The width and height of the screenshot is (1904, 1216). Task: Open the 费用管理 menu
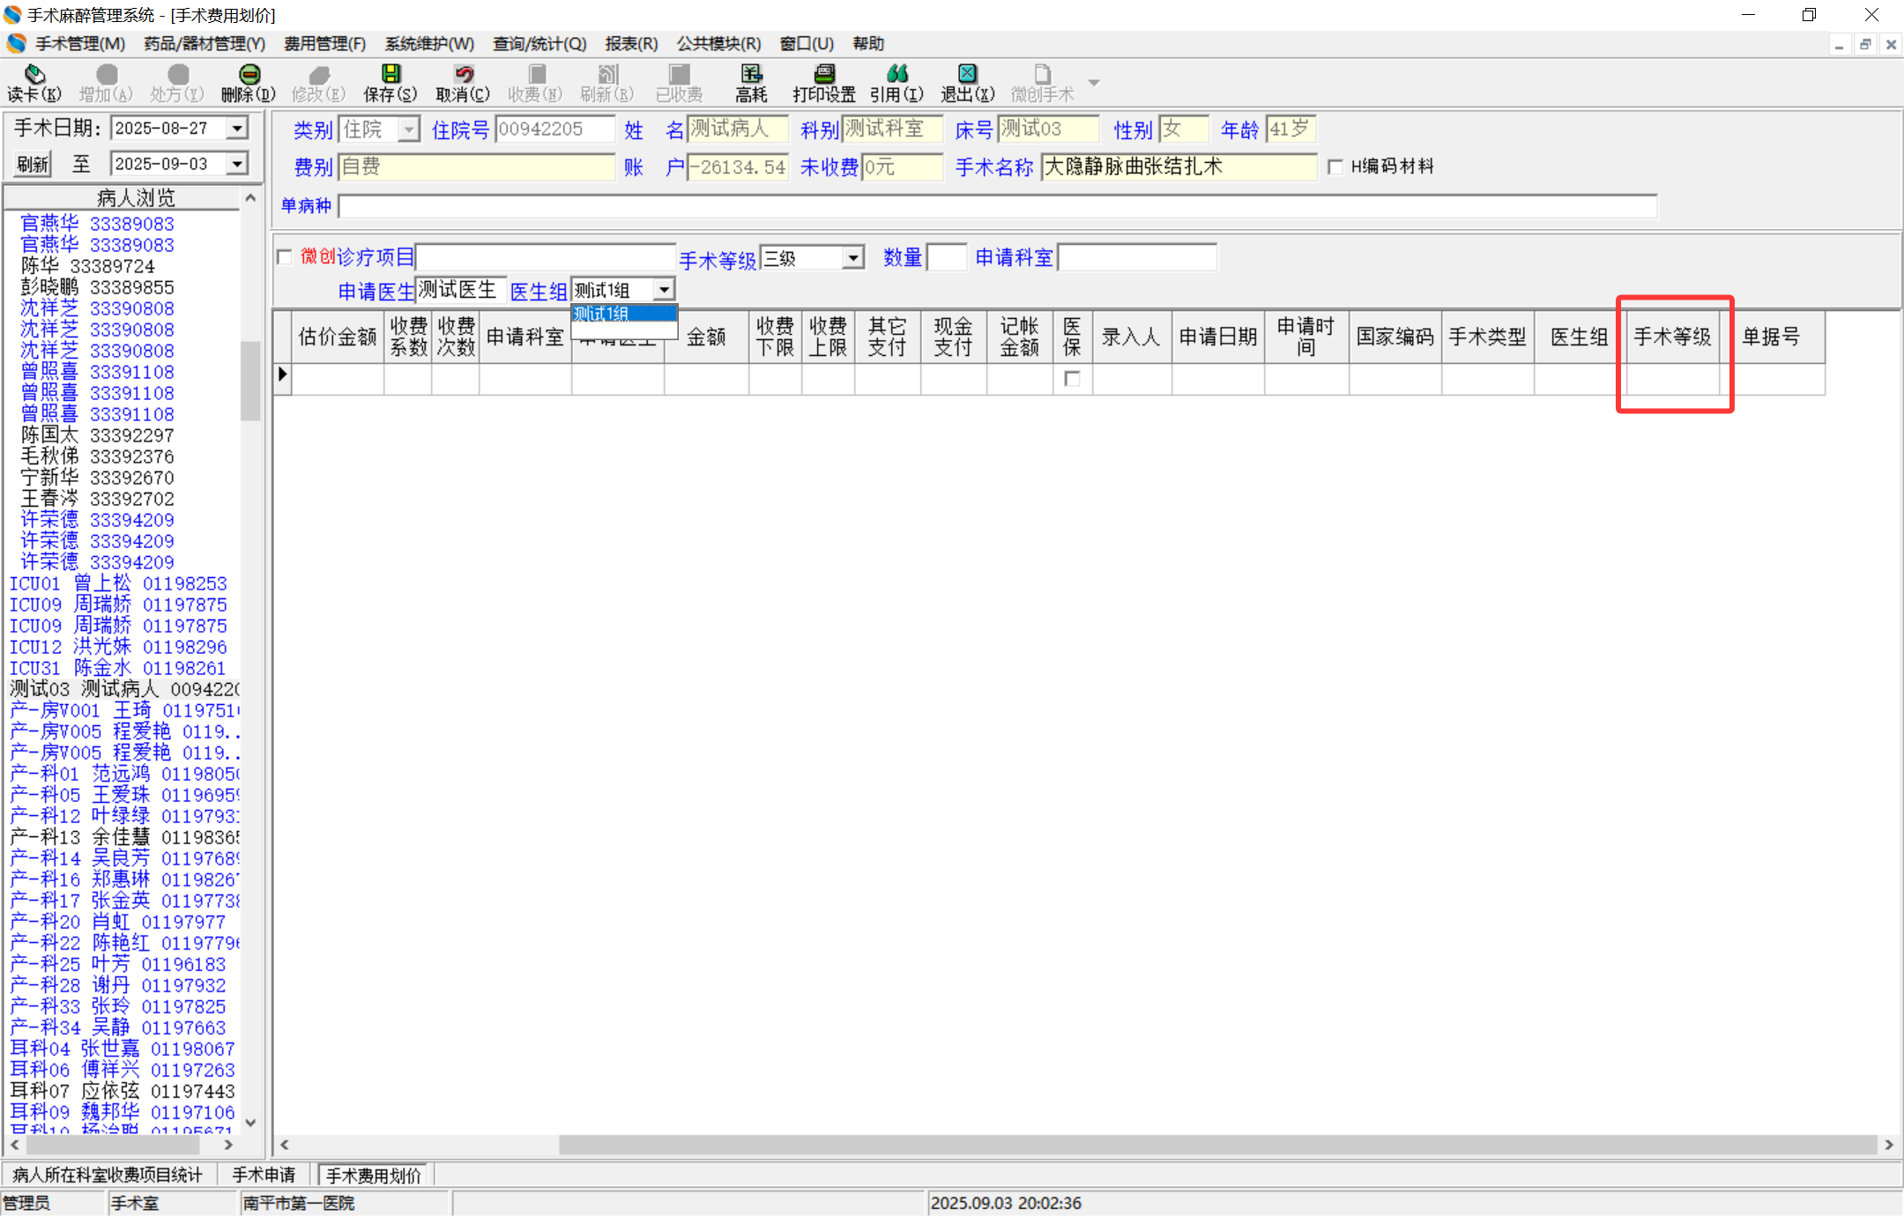click(324, 43)
